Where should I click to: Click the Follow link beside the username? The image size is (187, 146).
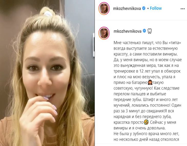tap(156, 8)
